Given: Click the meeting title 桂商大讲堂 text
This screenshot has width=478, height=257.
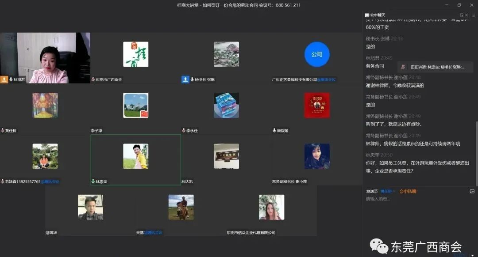Looking at the screenshot, I should pos(188,5).
